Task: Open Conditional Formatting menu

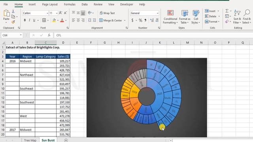Action: click(170, 17)
